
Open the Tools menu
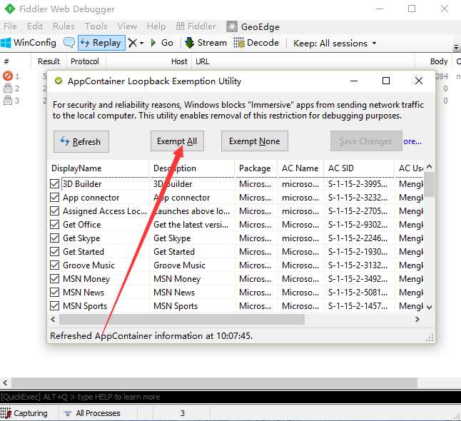(96, 26)
